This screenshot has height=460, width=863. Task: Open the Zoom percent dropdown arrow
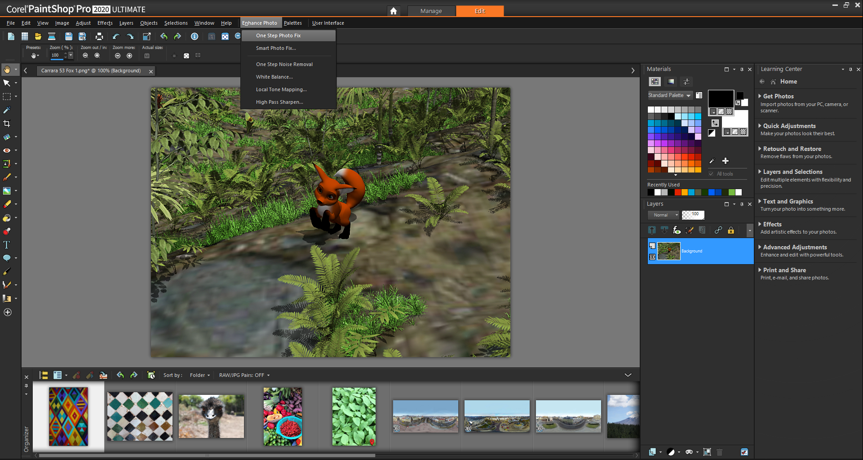tap(71, 55)
